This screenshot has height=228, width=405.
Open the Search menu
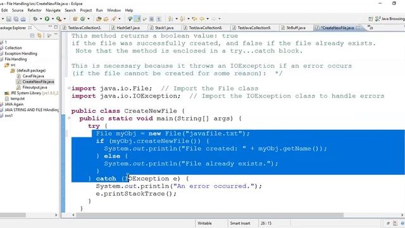point(70,10)
